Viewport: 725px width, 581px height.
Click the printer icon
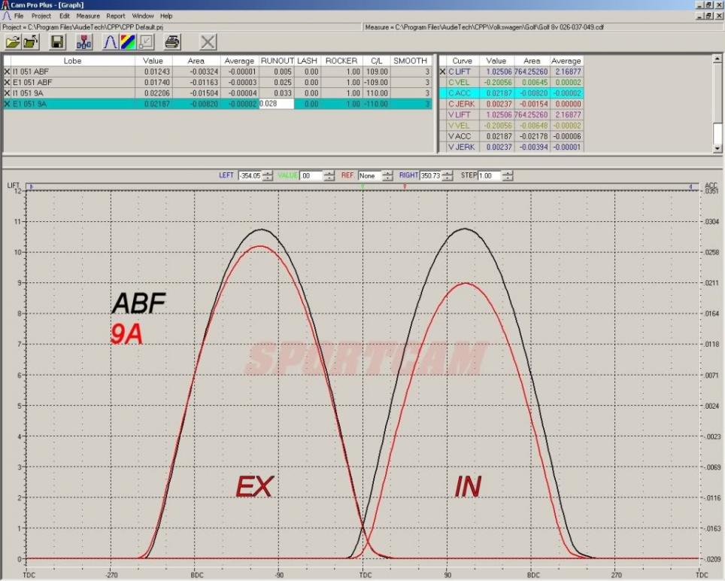click(x=172, y=42)
